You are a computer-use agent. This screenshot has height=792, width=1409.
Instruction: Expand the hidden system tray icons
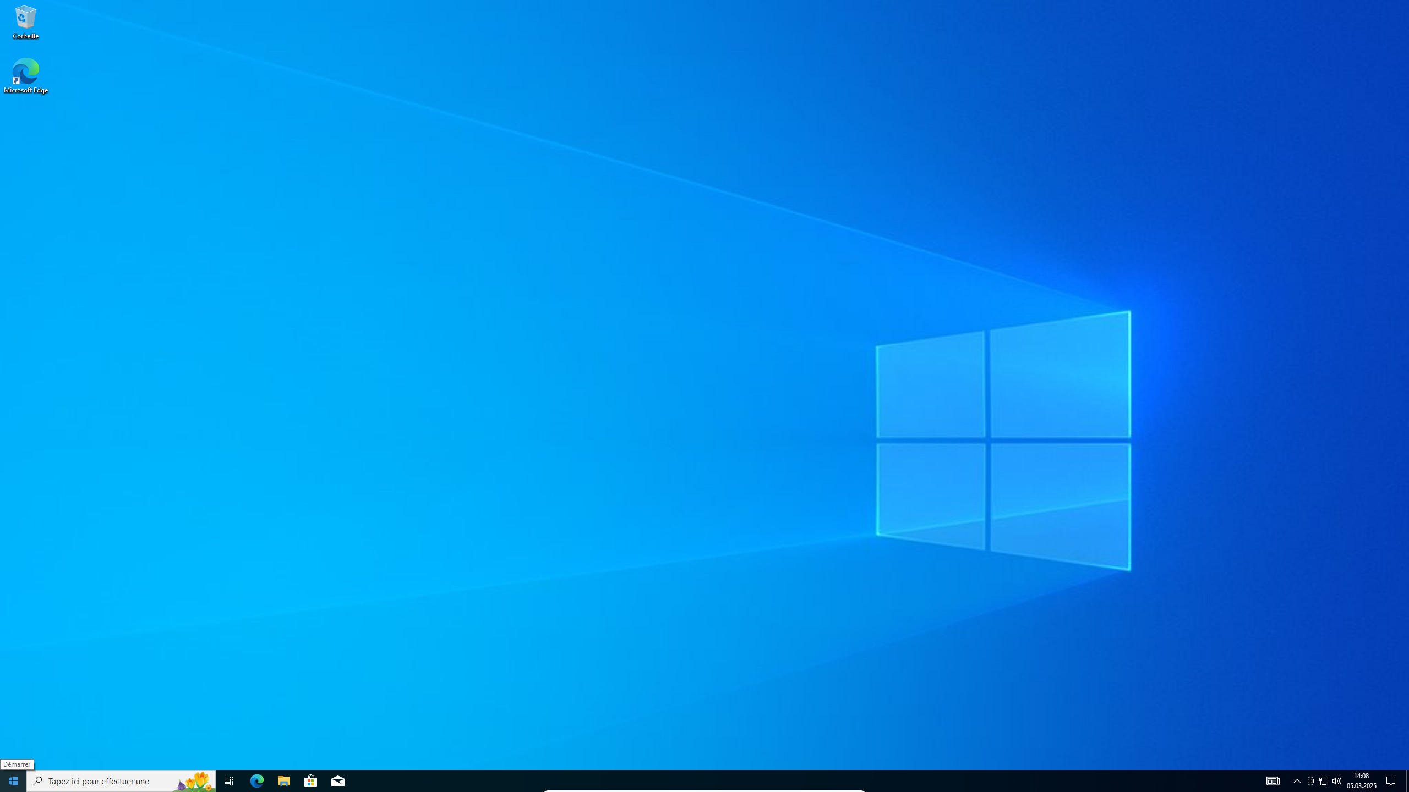point(1297,781)
